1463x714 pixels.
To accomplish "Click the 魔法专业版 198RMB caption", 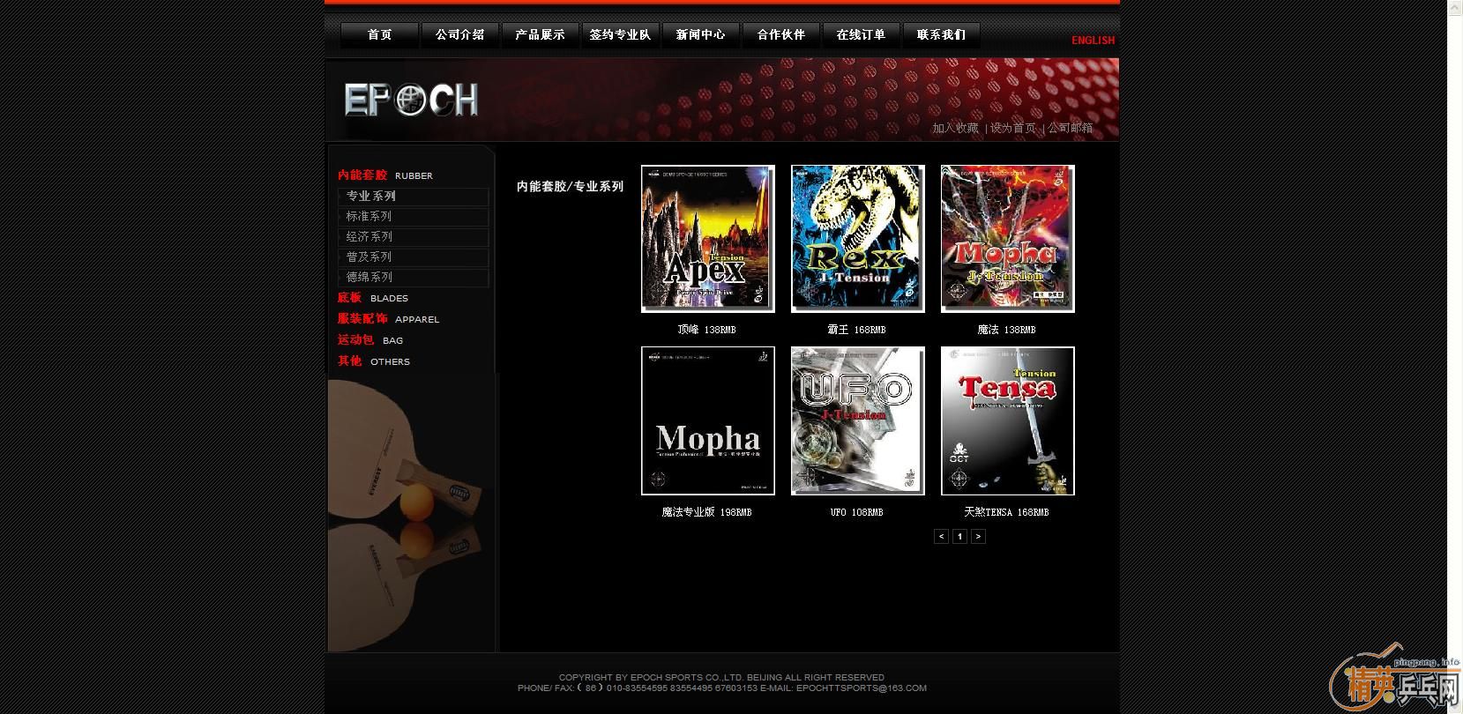I will [706, 512].
